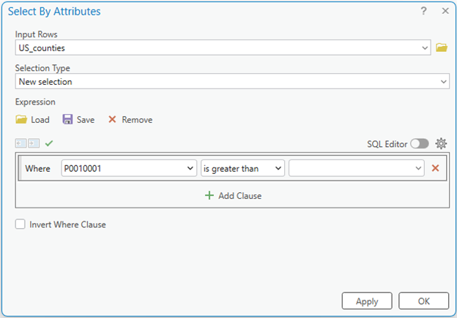Open the expression settings gear icon
The width and height of the screenshot is (457, 318).
coord(441,143)
